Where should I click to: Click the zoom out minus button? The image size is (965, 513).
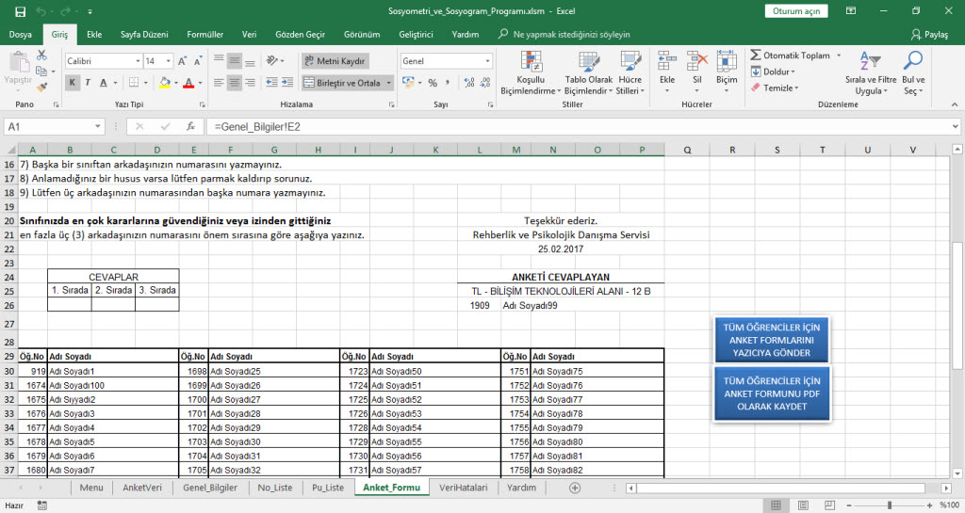tap(849, 505)
